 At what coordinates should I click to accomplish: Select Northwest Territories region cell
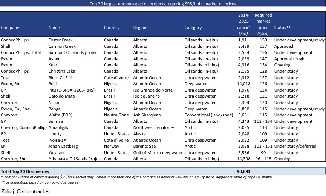(x=154, y=127)
